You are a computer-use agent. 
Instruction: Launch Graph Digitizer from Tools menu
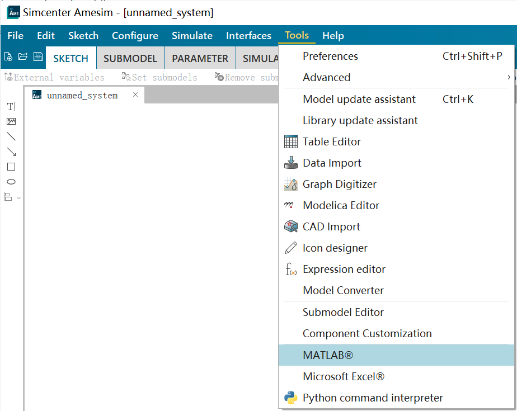click(x=339, y=185)
